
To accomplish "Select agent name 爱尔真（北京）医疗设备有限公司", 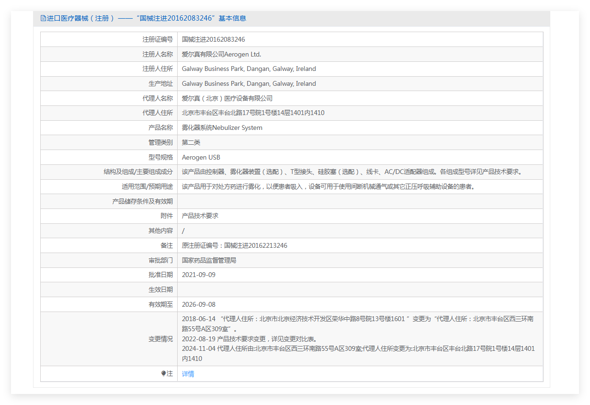I will point(227,98).
